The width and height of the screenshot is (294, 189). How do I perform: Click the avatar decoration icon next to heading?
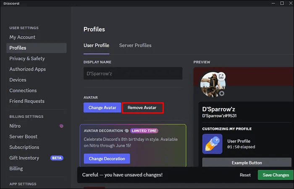click(127, 131)
